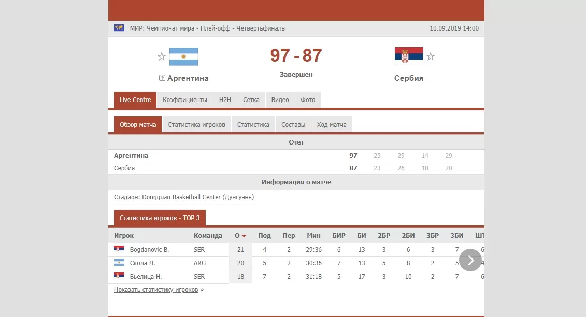The height and width of the screenshot is (317, 586).
Task: Sort by the Под column header
Action: tap(264, 236)
